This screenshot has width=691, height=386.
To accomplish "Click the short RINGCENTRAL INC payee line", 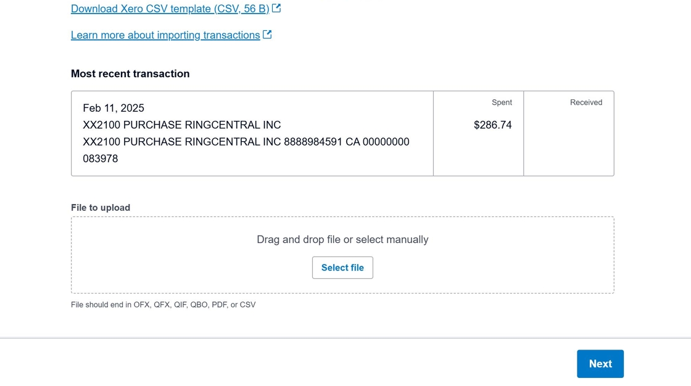I will pyautogui.click(x=181, y=125).
